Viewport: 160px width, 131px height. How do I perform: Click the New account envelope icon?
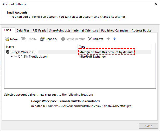pos(7,39)
